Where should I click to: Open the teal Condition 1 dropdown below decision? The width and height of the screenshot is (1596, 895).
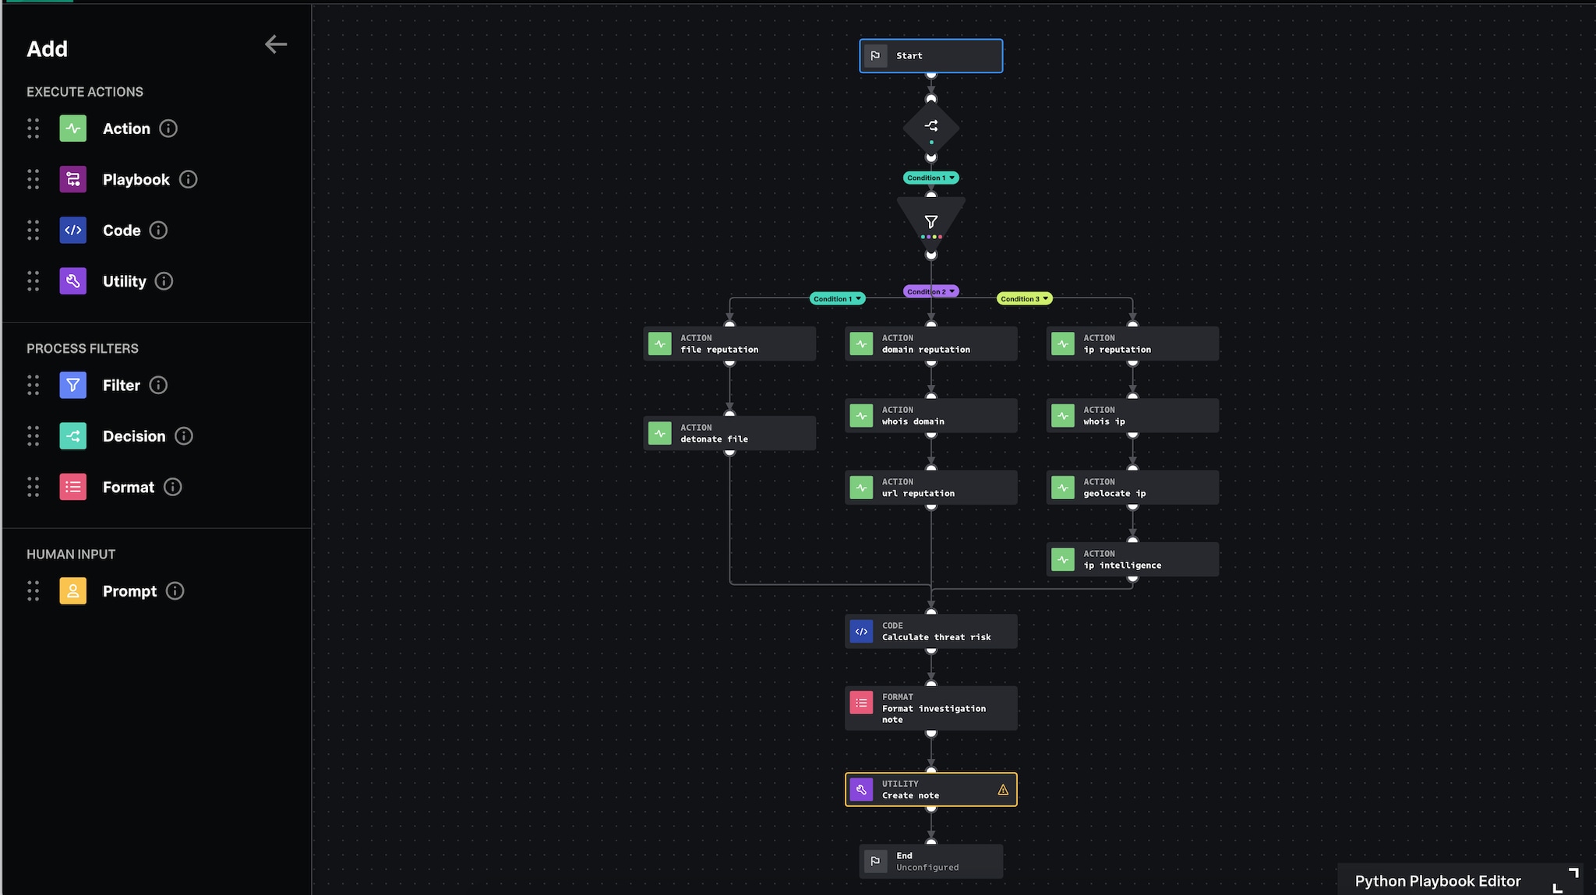930,178
